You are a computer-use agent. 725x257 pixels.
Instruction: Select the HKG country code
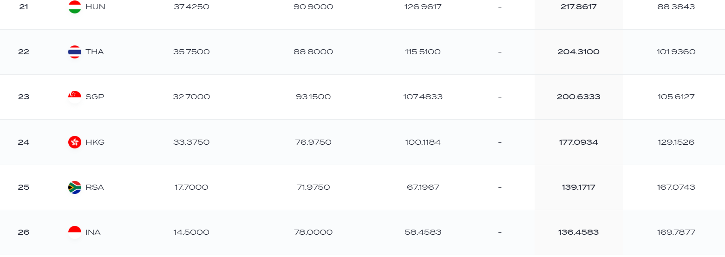(95, 142)
